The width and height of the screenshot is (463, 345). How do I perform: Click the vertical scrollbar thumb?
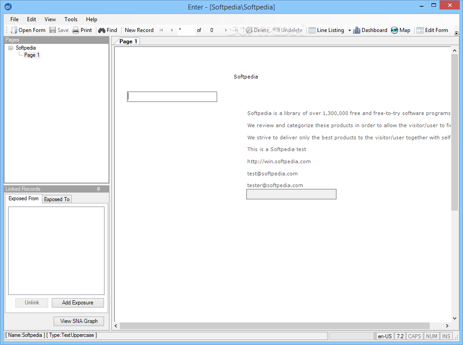tap(454, 133)
